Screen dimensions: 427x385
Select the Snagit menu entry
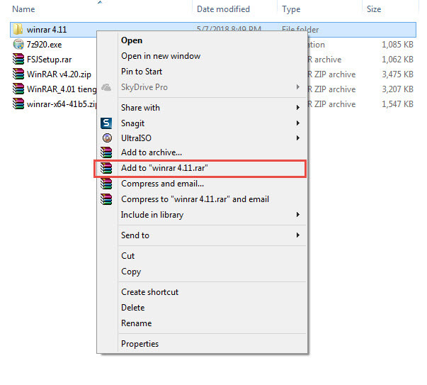132,123
